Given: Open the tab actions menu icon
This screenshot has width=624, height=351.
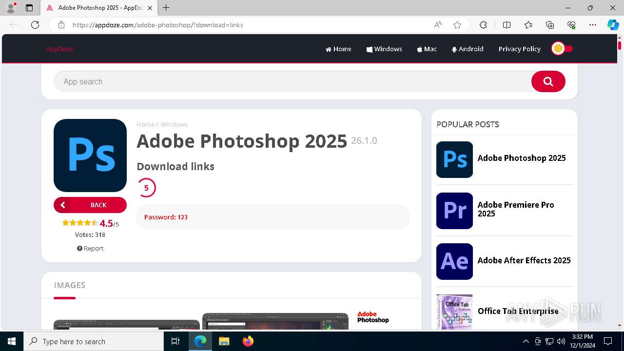Looking at the screenshot, I should tap(29, 8).
